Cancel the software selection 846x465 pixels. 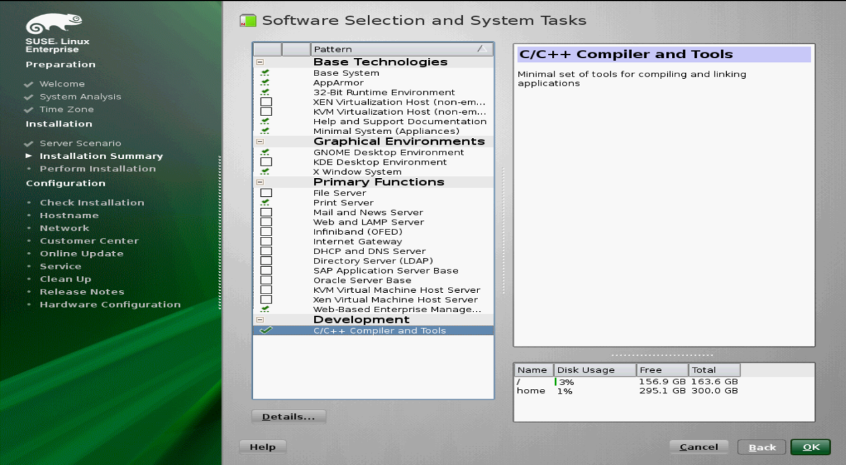tap(699, 447)
